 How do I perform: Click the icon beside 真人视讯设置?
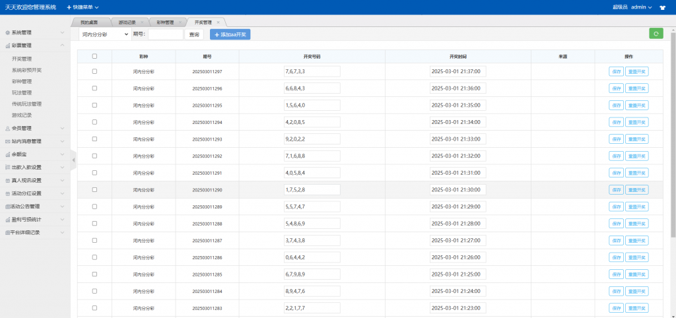pyautogui.click(x=7, y=181)
